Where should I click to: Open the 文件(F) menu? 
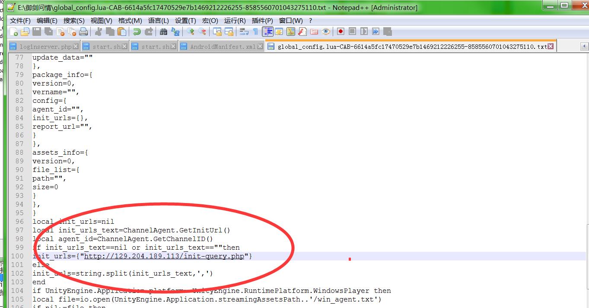point(20,20)
